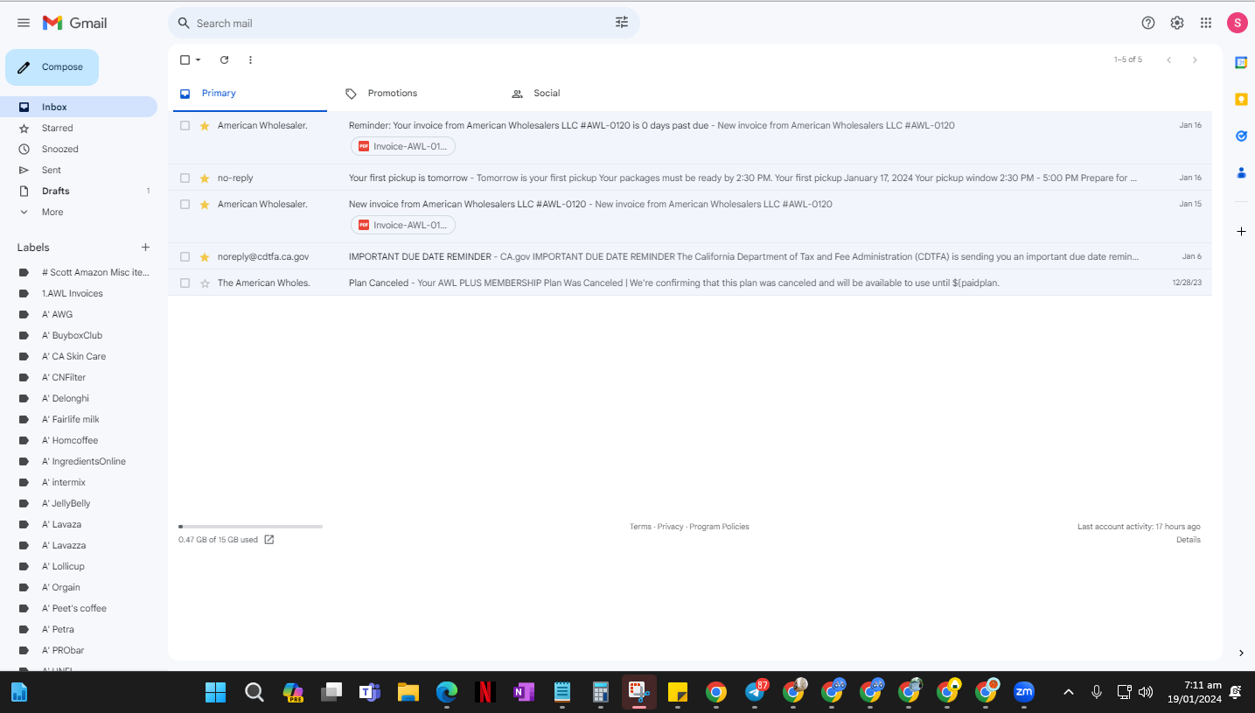Open the Sent folder
Image resolution: width=1255 pixels, height=713 pixels.
click(x=79, y=170)
